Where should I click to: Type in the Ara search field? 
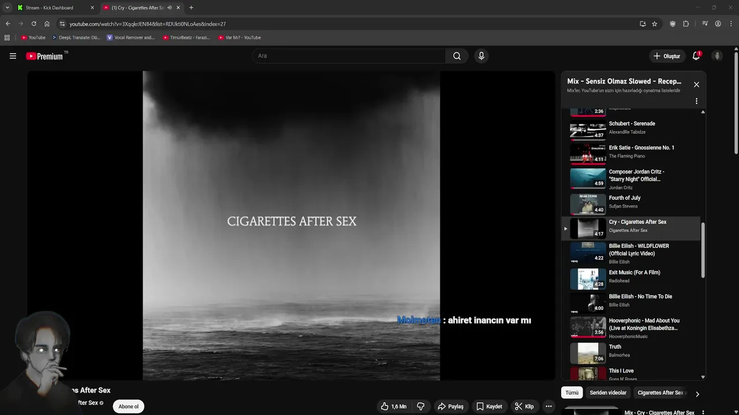point(348,56)
